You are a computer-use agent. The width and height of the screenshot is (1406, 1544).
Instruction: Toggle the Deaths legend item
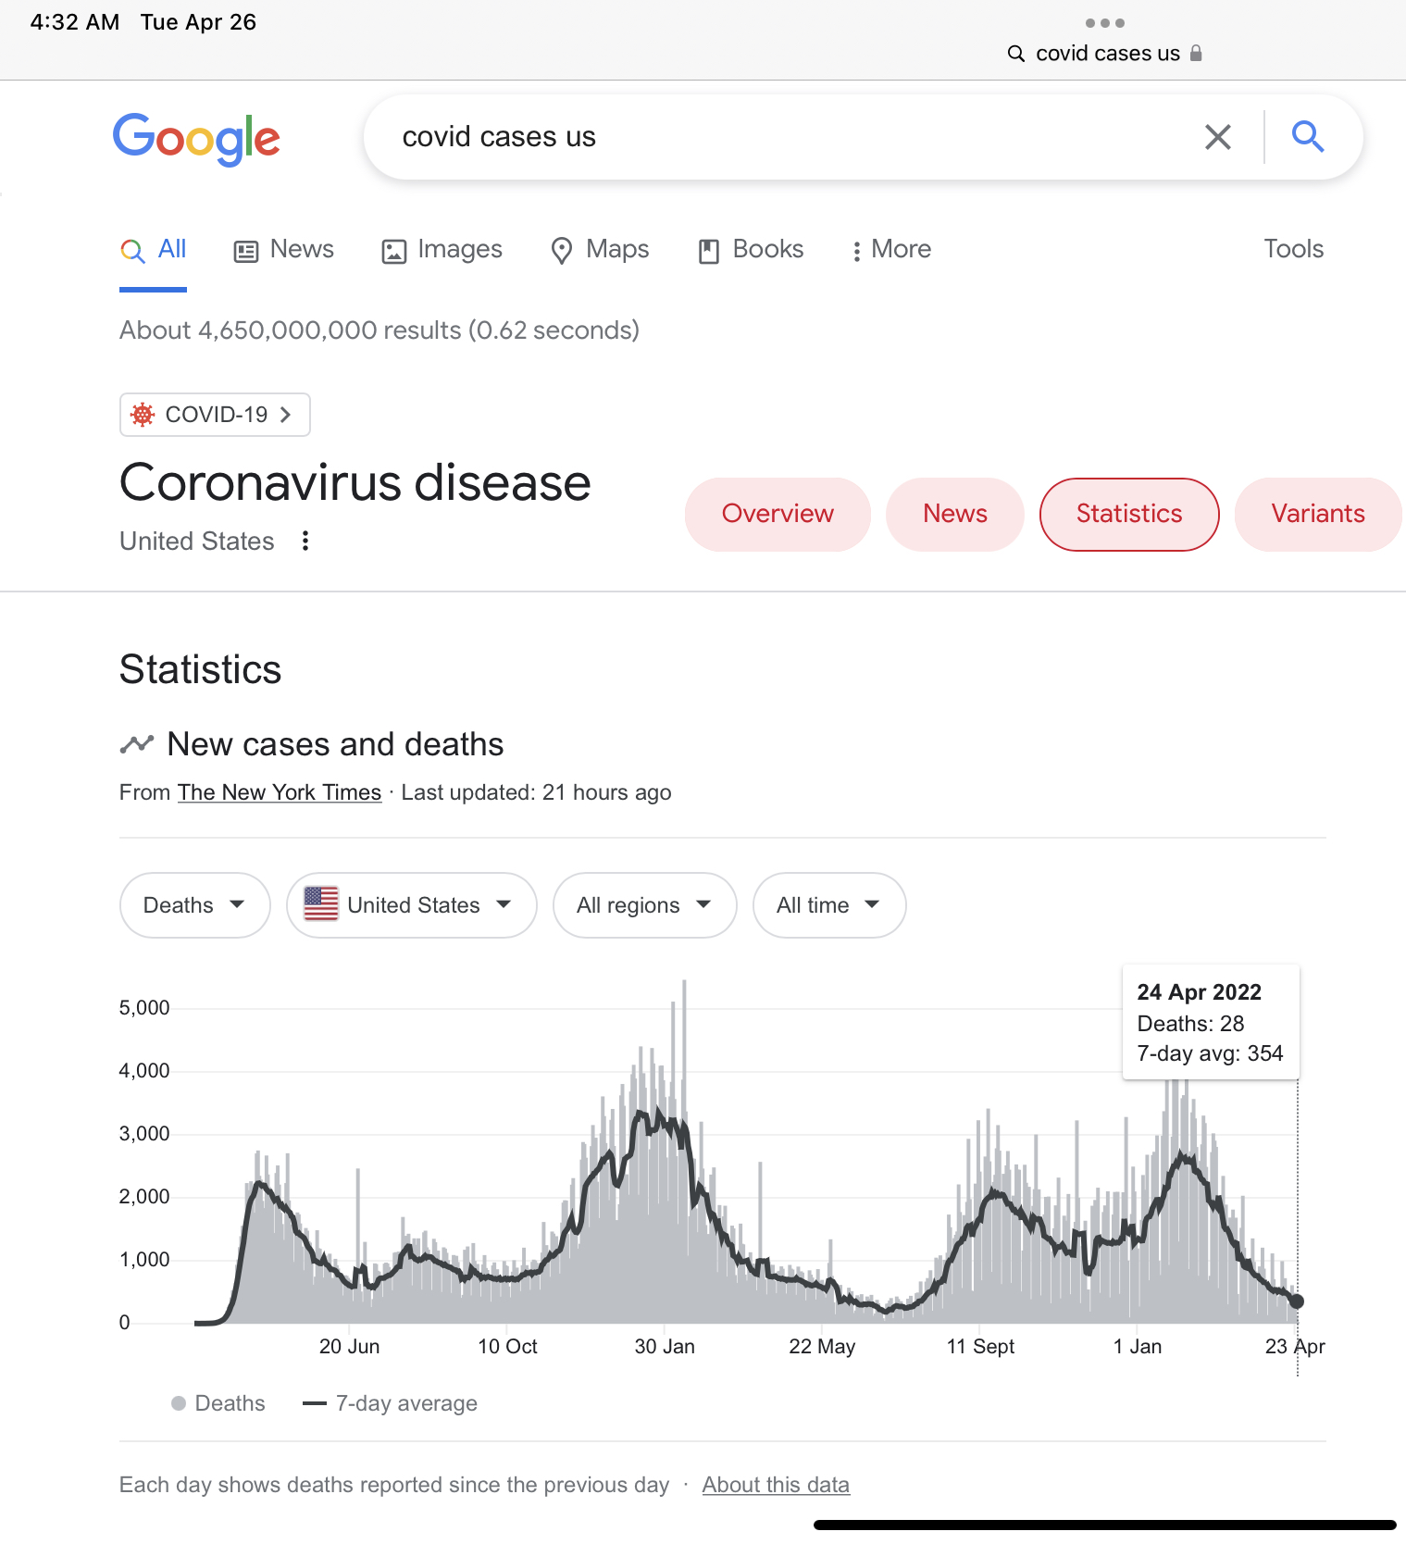click(x=218, y=1403)
